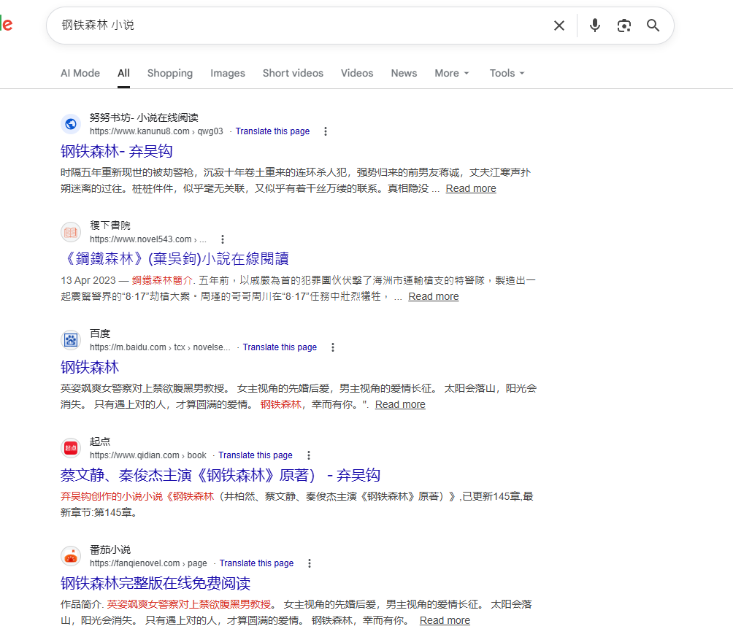The width and height of the screenshot is (733, 629).
Task: Switch to the AI Mode tab
Action: coord(80,73)
